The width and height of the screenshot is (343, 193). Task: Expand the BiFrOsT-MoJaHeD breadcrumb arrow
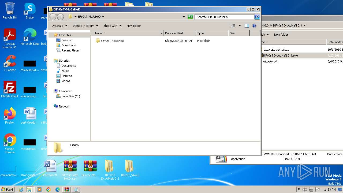tap(103, 17)
